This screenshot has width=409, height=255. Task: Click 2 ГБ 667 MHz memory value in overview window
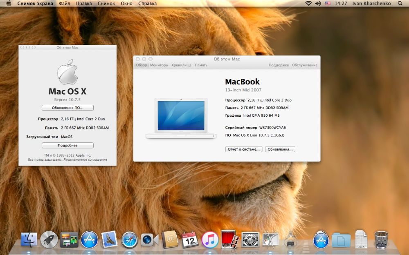point(265,108)
